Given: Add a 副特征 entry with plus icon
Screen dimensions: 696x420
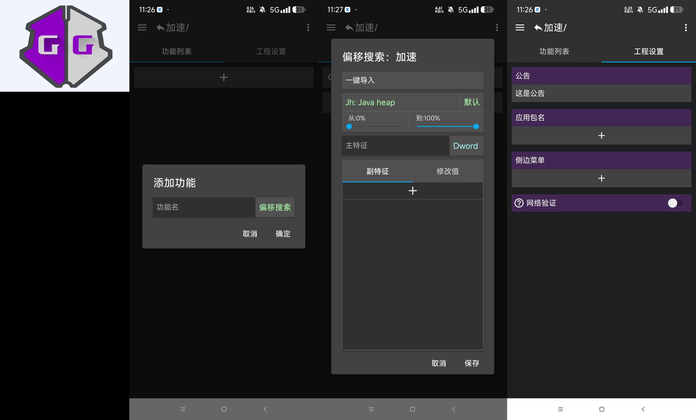Looking at the screenshot, I should (x=412, y=191).
